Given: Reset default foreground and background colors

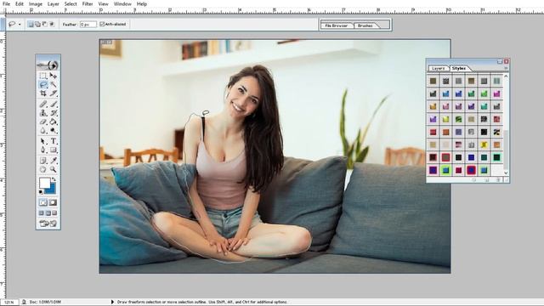Looking at the screenshot, I should click(x=41, y=192).
